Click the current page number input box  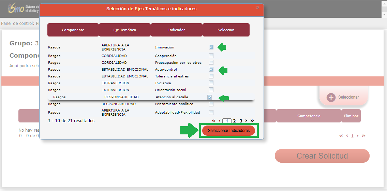pyautogui.click(x=227, y=121)
